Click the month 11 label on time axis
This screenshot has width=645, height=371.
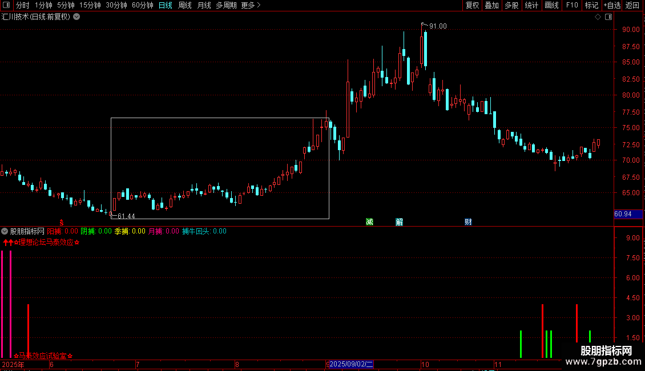498,364
